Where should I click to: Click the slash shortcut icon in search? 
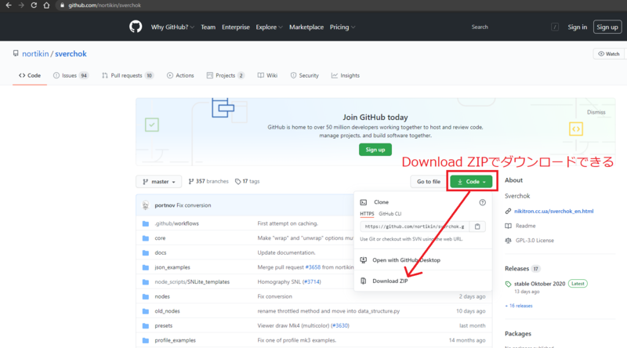(x=555, y=27)
